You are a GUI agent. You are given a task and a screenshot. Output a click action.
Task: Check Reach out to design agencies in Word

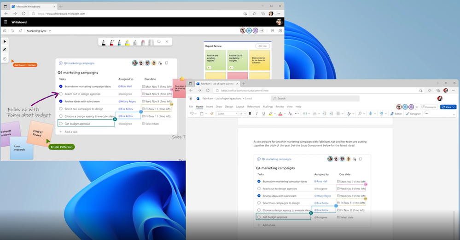tap(259, 189)
